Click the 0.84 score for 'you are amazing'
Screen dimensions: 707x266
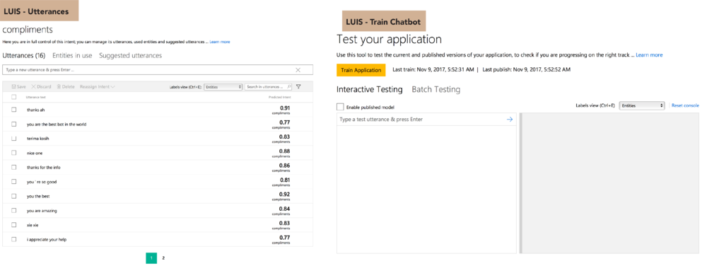(285, 209)
